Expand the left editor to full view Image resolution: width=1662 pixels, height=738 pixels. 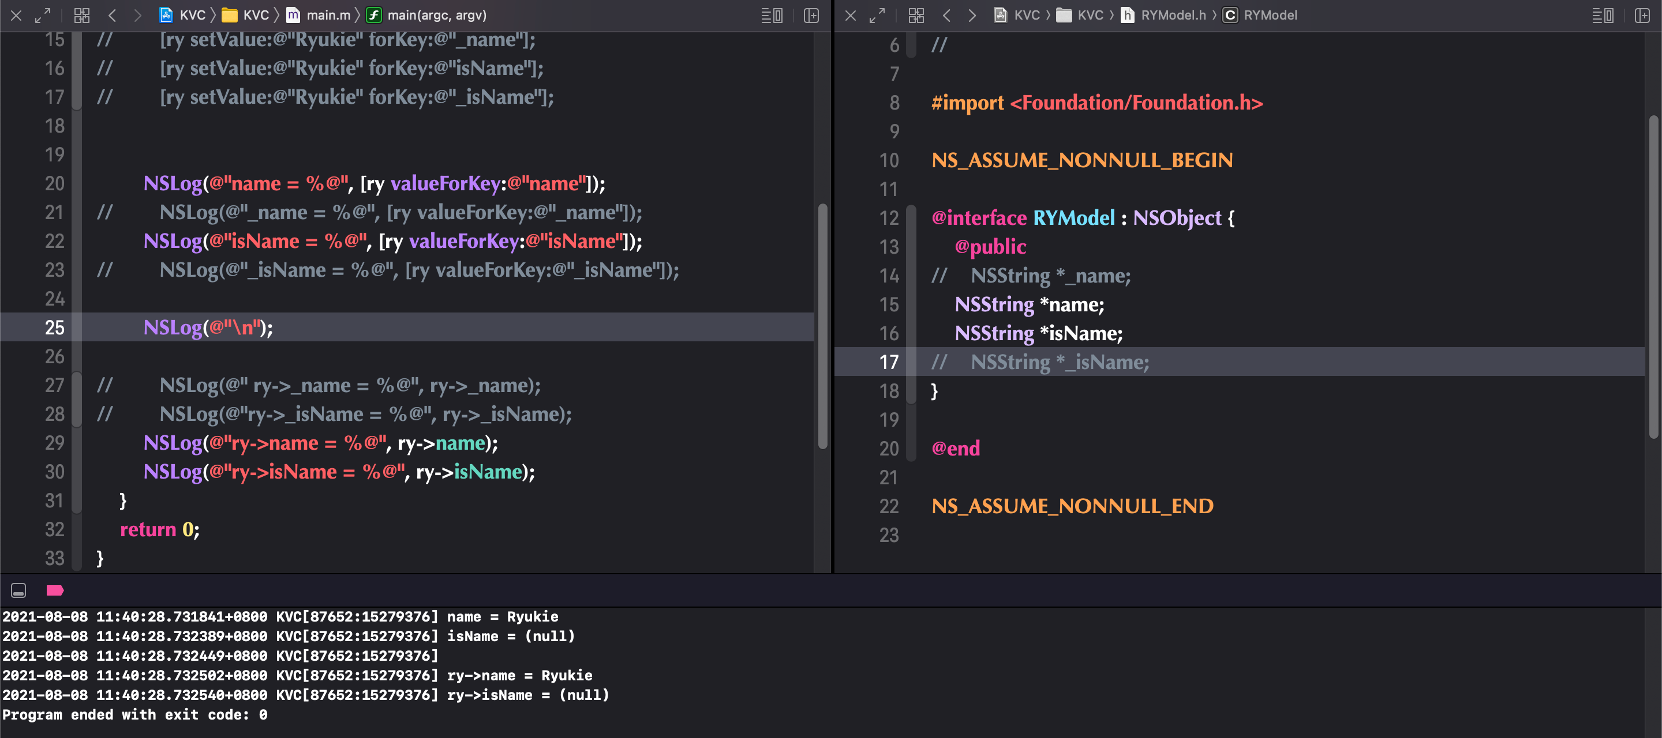coord(43,16)
